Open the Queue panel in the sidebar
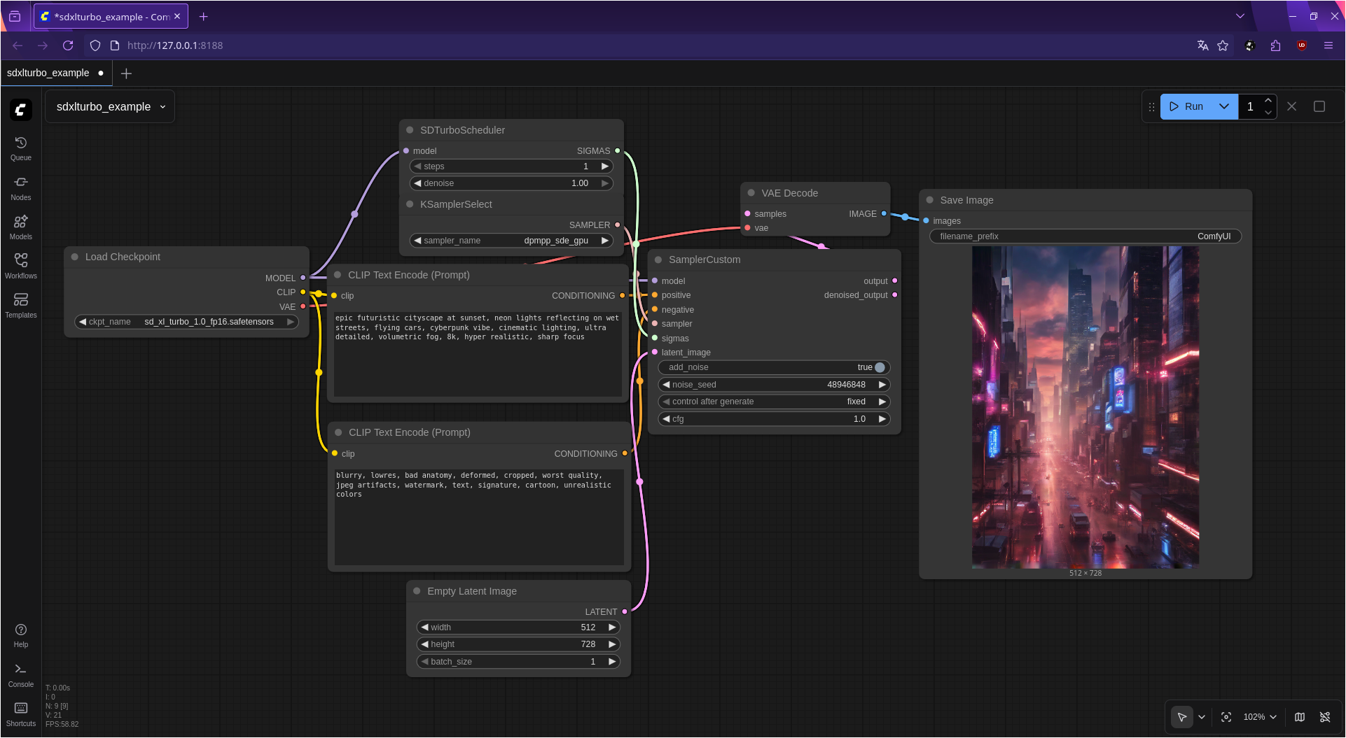This screenshot has height=738, width=1346. pos(20,148)
